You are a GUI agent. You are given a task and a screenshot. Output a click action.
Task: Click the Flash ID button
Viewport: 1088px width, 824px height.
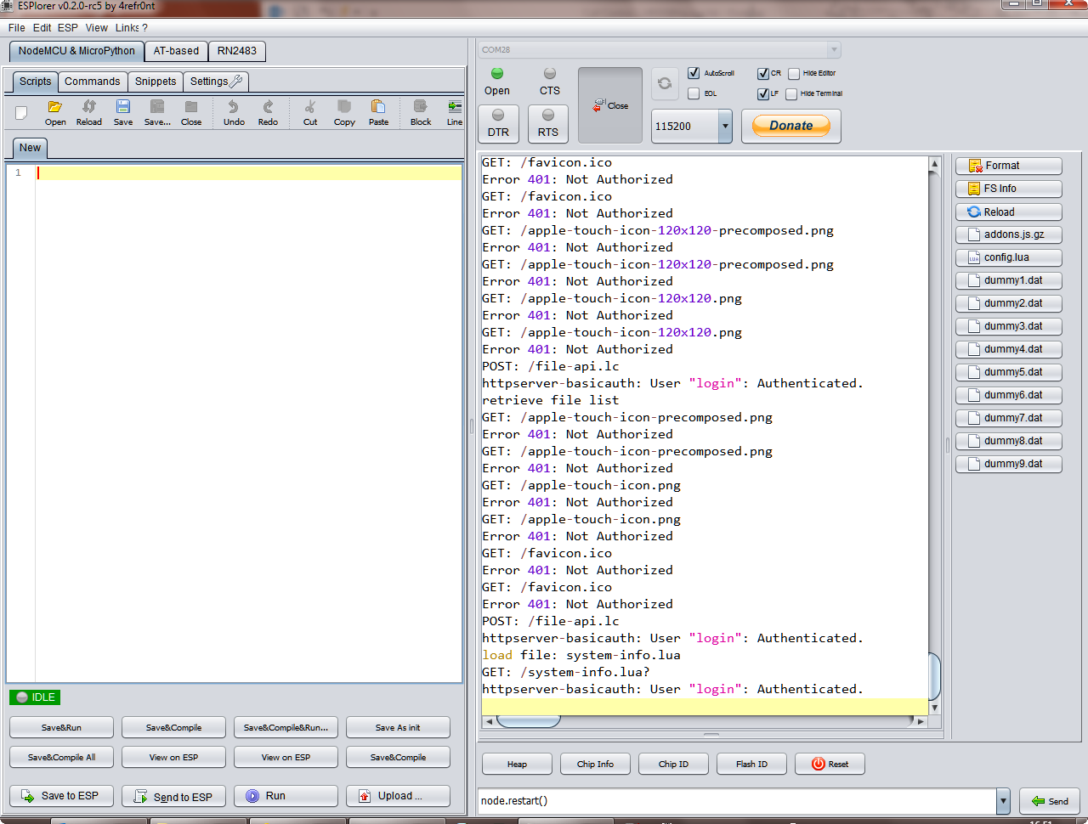pos(751,764)
